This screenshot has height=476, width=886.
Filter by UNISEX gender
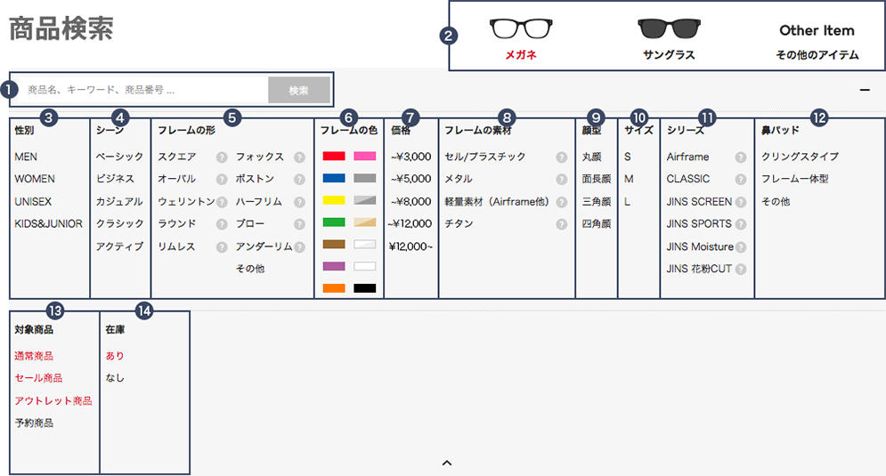click(33, 202)
